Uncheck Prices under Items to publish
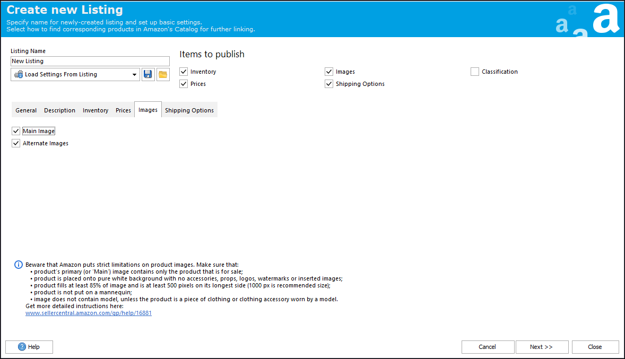 click(x=184, y=84)
